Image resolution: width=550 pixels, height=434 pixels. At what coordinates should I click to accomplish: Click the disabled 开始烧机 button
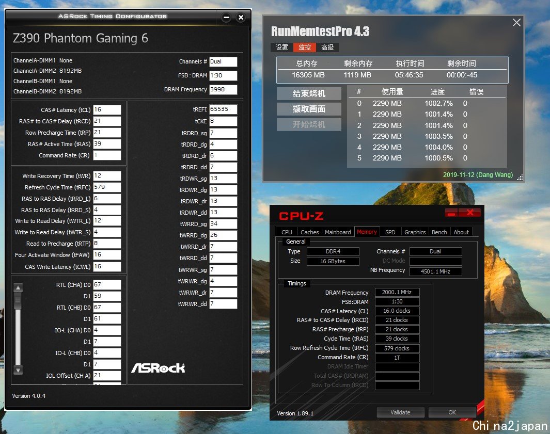click(309, 124)
